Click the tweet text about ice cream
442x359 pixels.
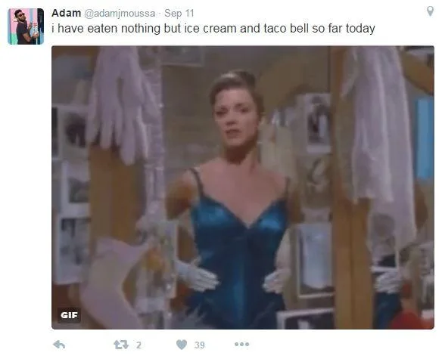(x=213, y=29)
